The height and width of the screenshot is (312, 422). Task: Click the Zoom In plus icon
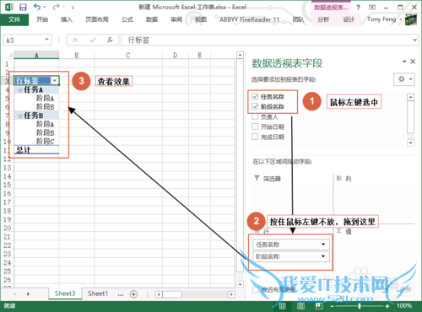point(387,306)
